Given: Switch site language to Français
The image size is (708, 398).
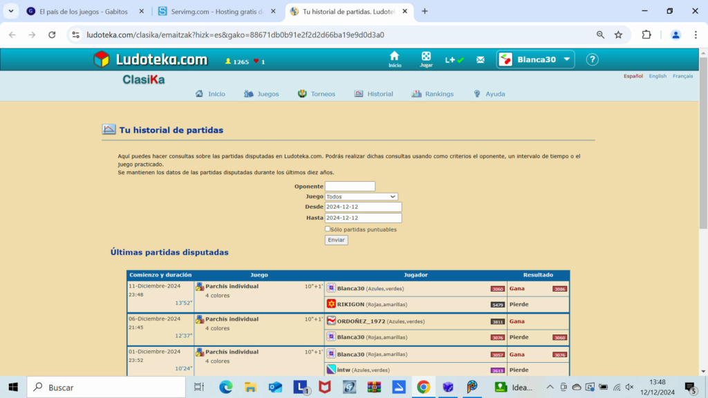Looking at the screenshot, I should [682, 76].
